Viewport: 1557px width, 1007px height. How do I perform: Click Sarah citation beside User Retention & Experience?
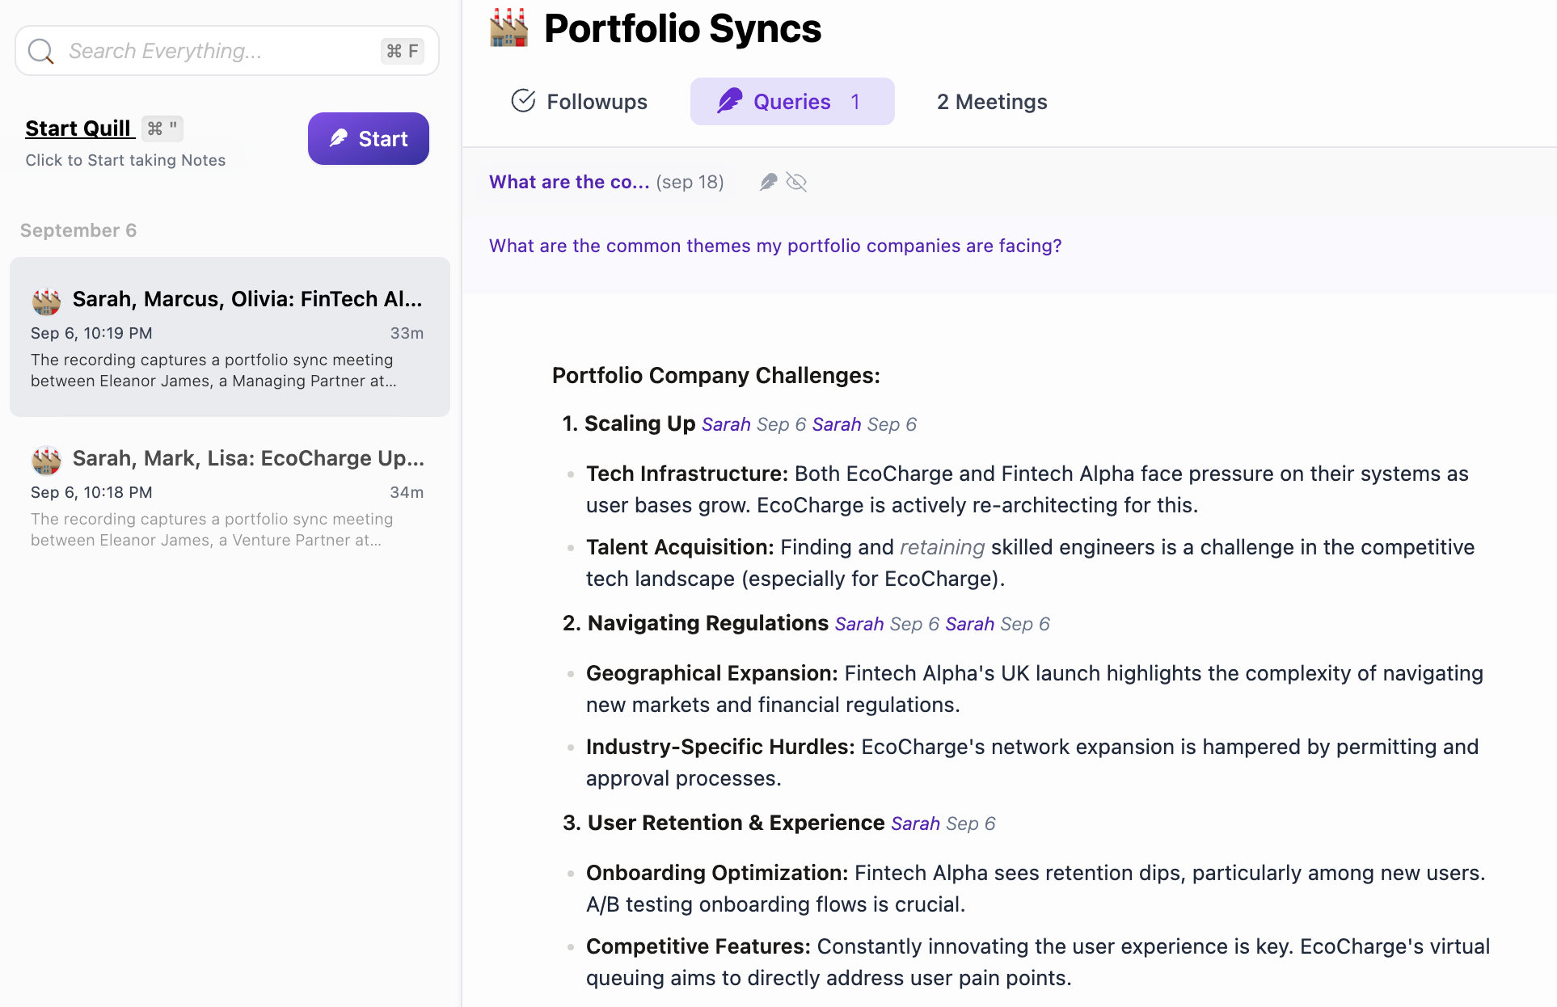pos(915,824)
